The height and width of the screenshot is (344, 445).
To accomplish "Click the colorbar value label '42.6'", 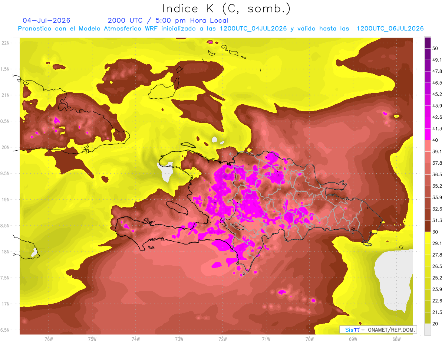I will [x=437, y=117].
